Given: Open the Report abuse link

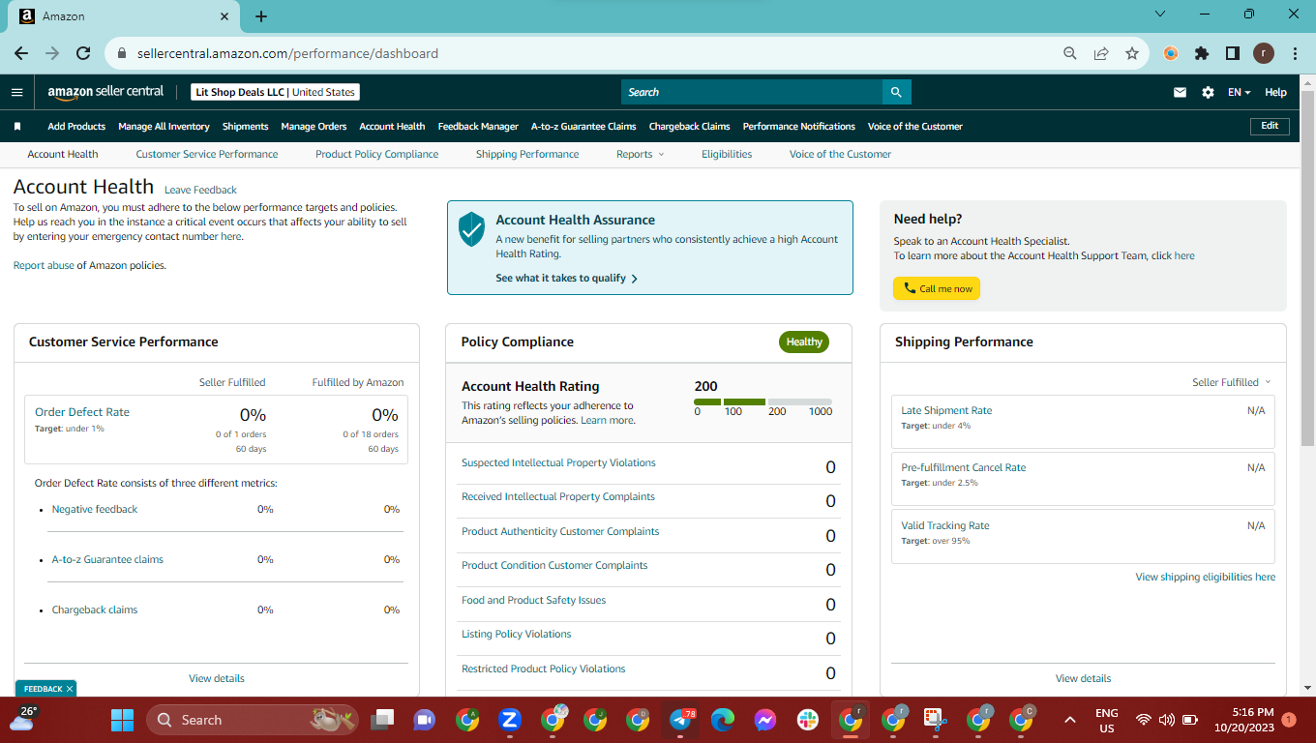Looking at the screenshot, I should (x=44, y=265).
